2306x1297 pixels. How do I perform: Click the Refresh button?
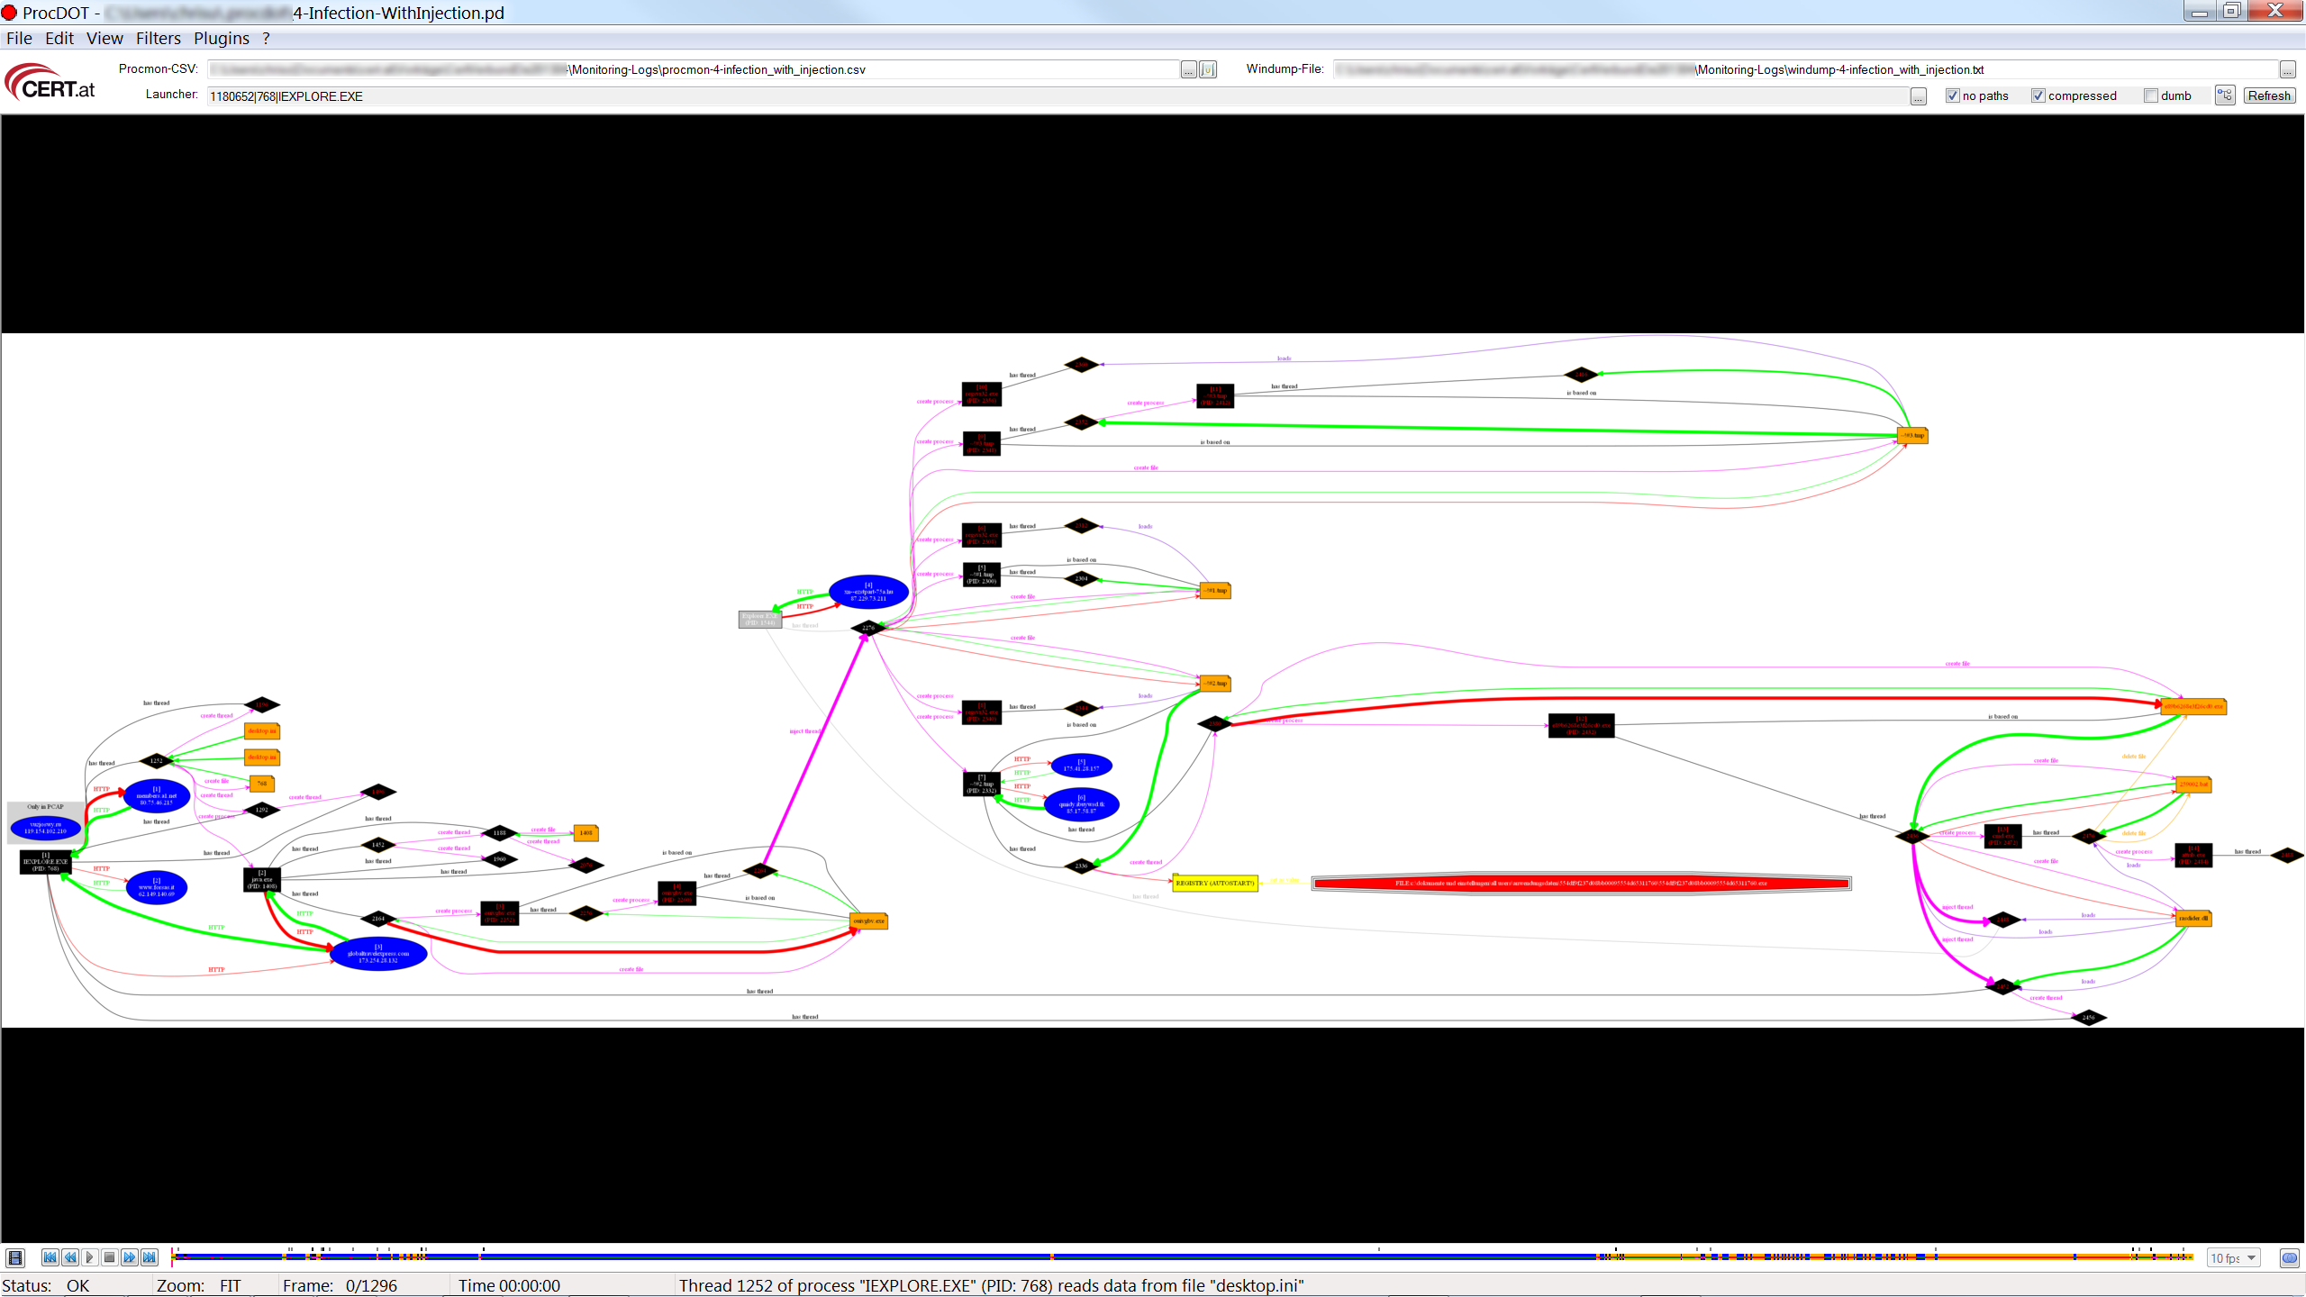coord(2269,95)
